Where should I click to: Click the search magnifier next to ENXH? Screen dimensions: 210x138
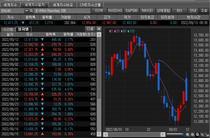tap(31, 11)
